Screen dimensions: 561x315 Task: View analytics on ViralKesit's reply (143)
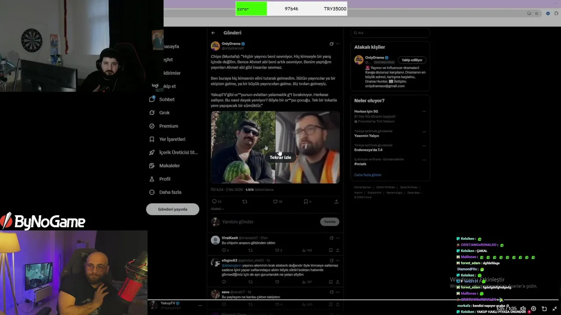coord(307,250)
